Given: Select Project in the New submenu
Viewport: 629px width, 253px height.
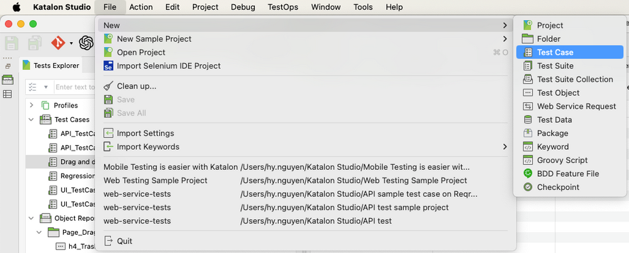Looking at the screenshot, I should pyautogui.click(x=570, y=25).
